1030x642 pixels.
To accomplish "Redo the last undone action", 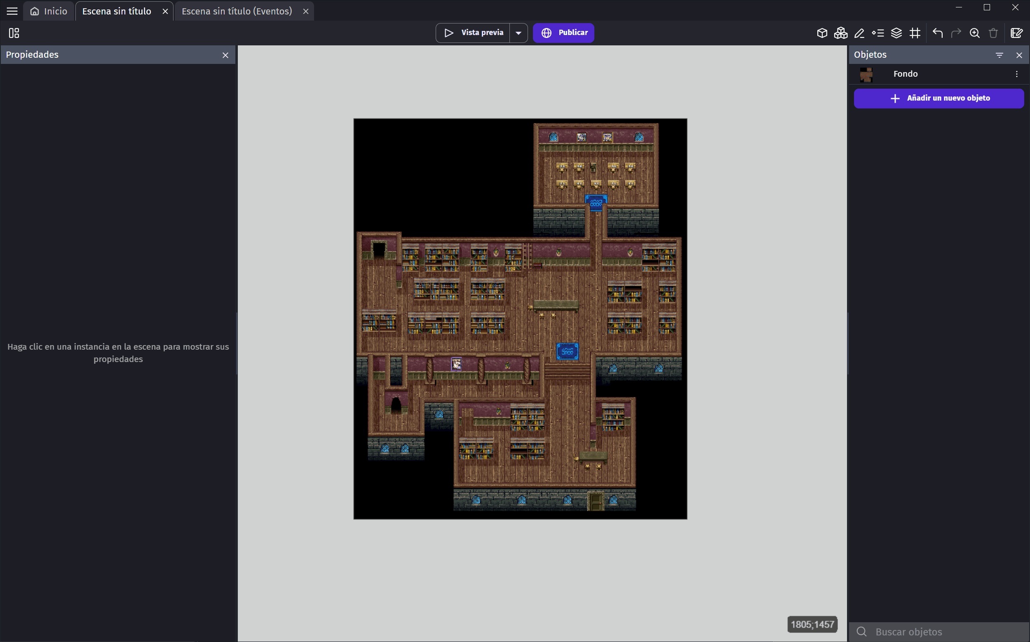I will [956, 33].
